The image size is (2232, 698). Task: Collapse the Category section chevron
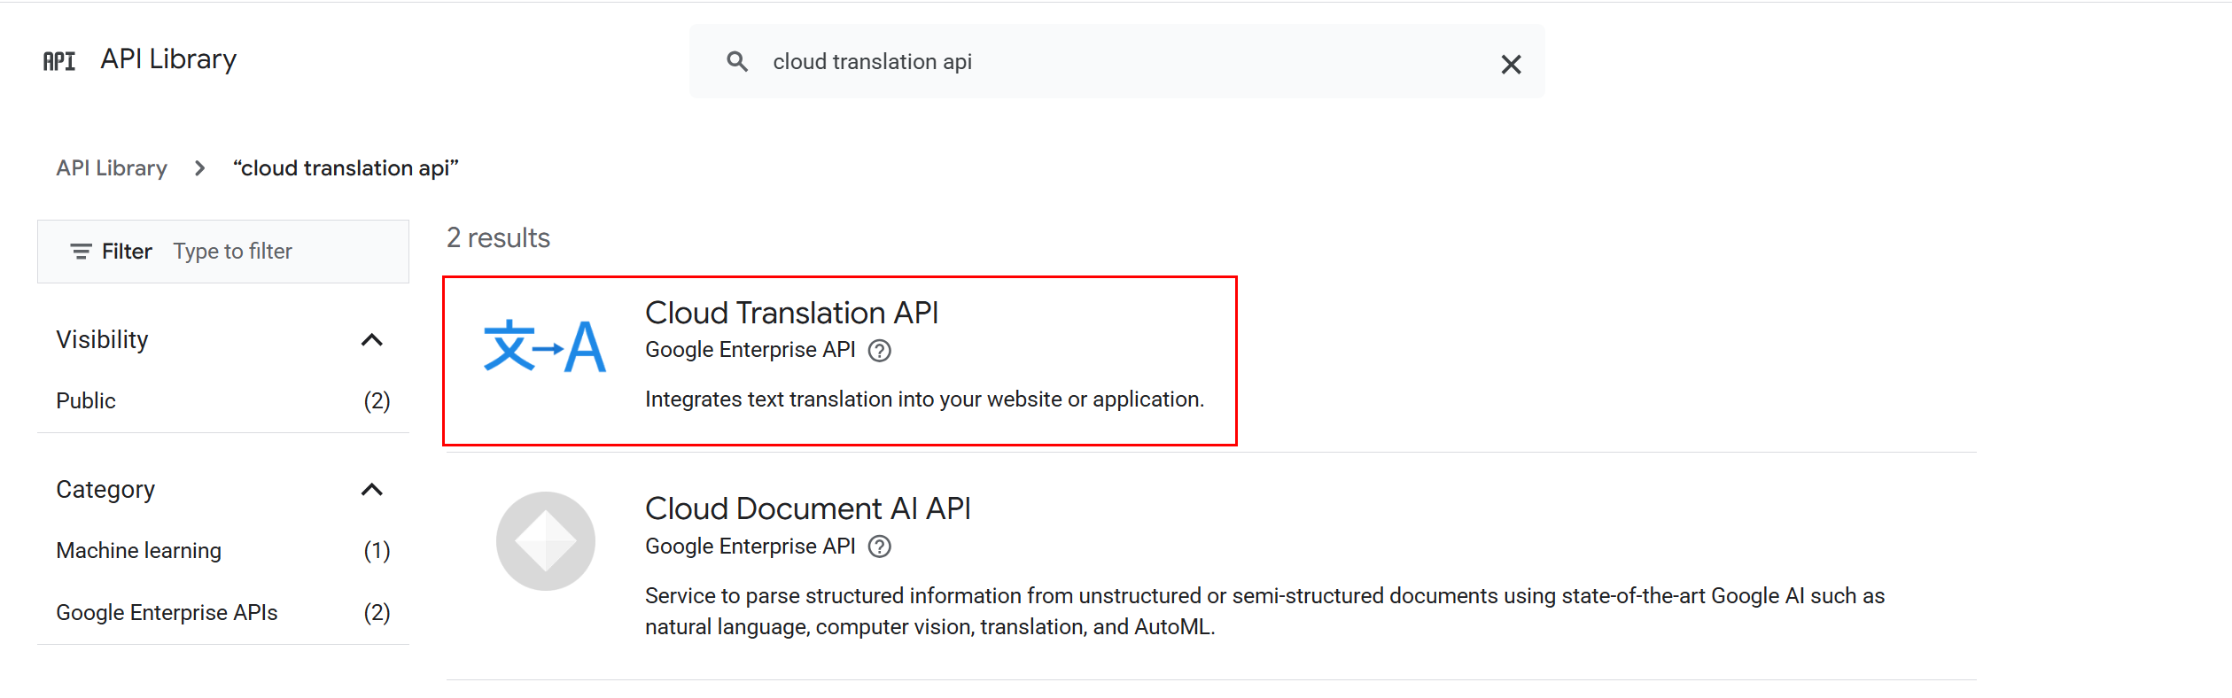[x=372, y=490]
